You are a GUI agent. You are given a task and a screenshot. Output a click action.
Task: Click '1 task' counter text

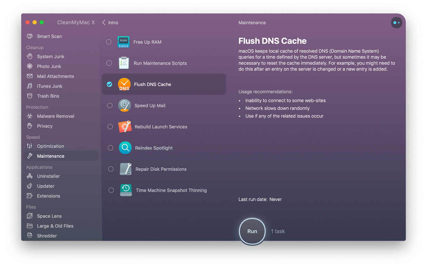[x=278, y=231]
